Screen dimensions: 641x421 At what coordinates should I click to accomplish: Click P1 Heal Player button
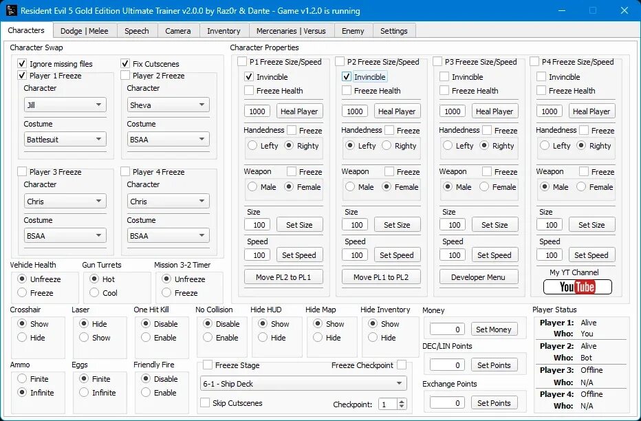coord(299,111)
